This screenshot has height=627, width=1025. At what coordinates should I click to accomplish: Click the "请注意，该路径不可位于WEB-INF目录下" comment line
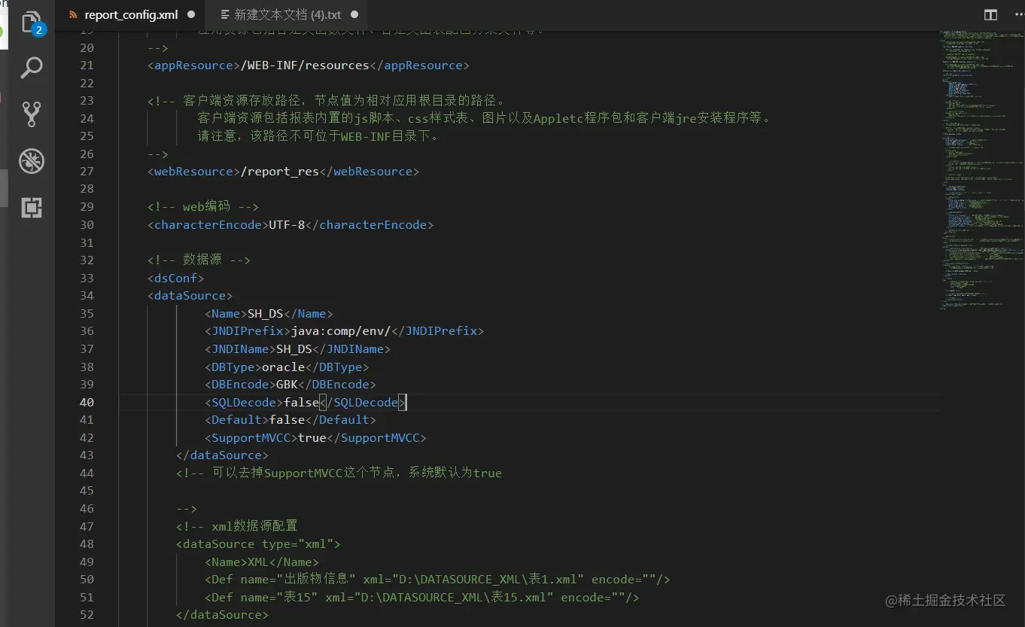pos(318,136)
